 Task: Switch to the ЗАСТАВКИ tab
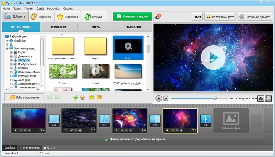pyautogui.click(x=133, y=27)
